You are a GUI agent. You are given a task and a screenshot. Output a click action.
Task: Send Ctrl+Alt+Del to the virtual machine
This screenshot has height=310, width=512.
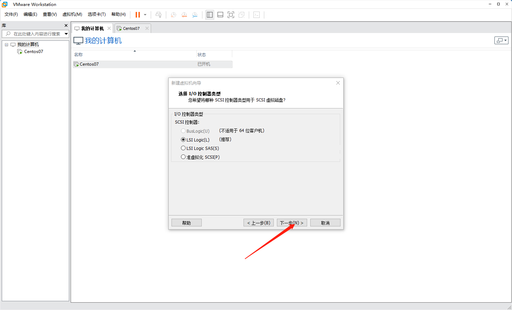pos(158,15)
